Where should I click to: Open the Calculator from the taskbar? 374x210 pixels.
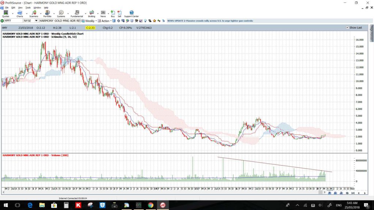[x=66, y=205]
